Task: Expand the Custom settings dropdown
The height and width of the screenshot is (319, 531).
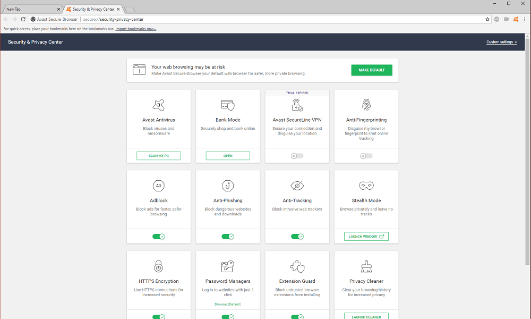Action: point(502,42)
